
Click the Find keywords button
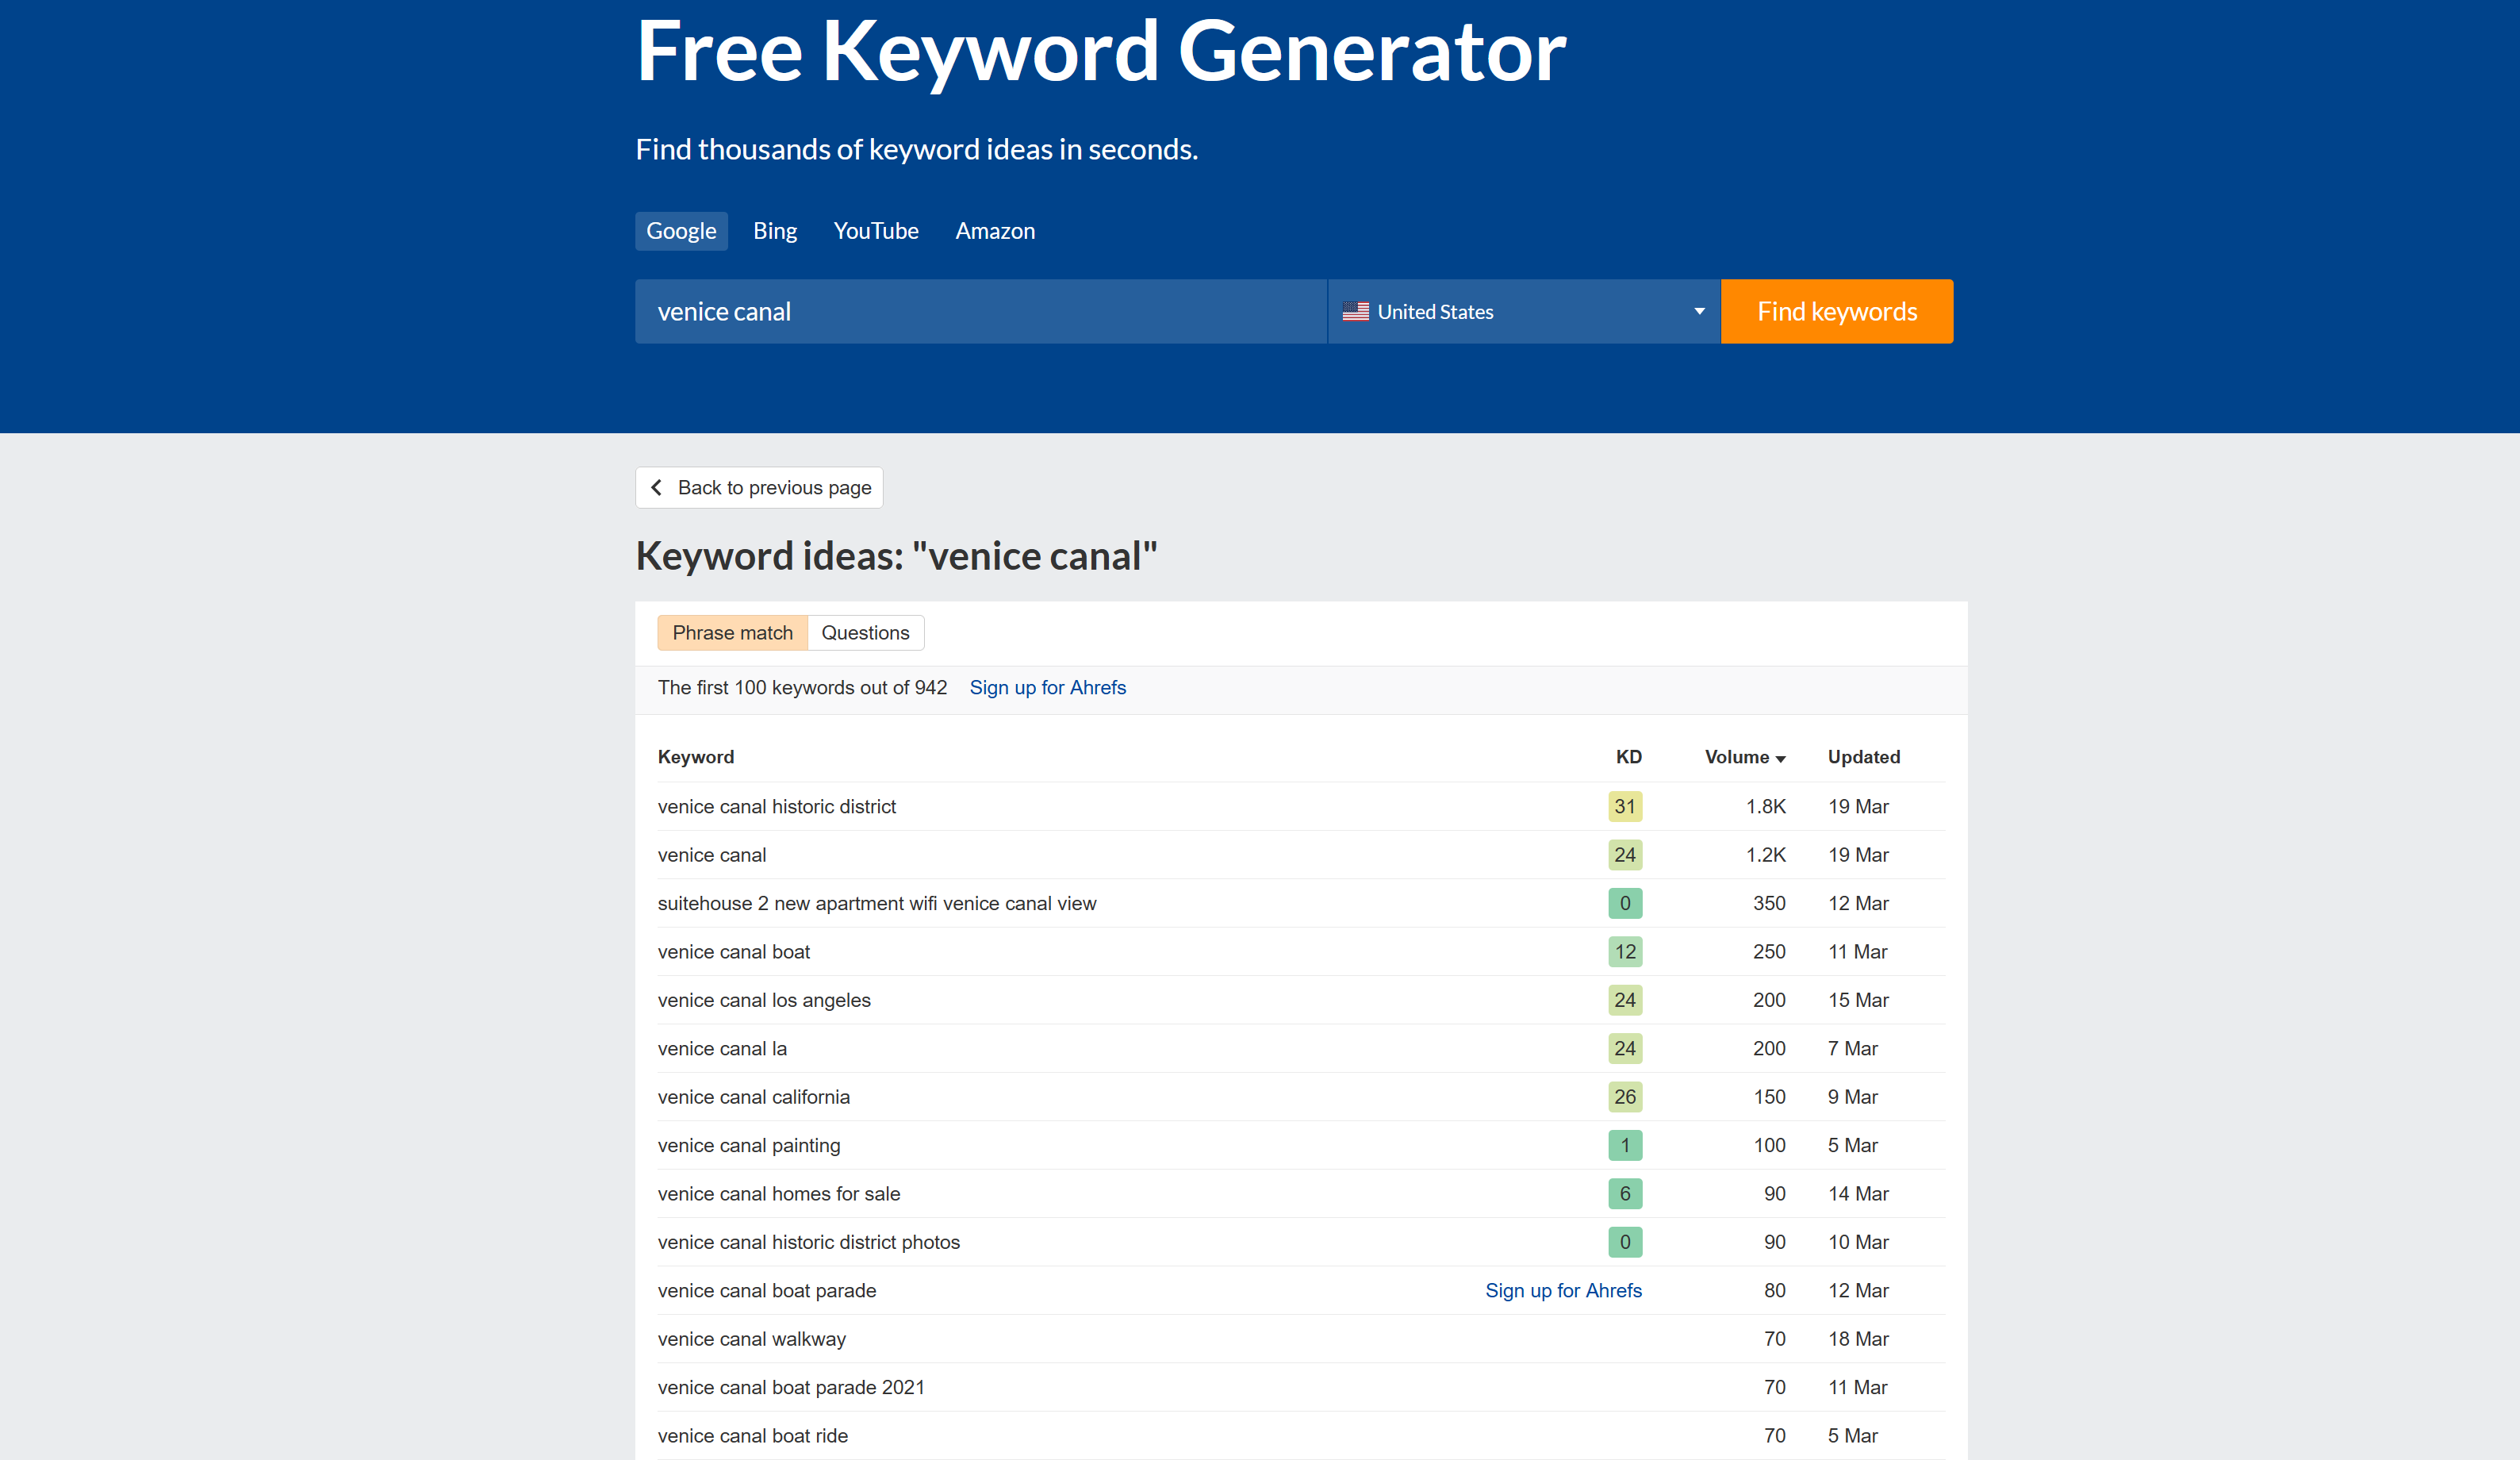[1836, 311]
